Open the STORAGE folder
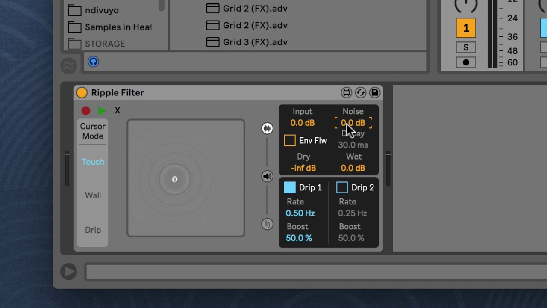The height and width of the screenshot is (308, 547). pyautogui.click(x=97, y=44)
